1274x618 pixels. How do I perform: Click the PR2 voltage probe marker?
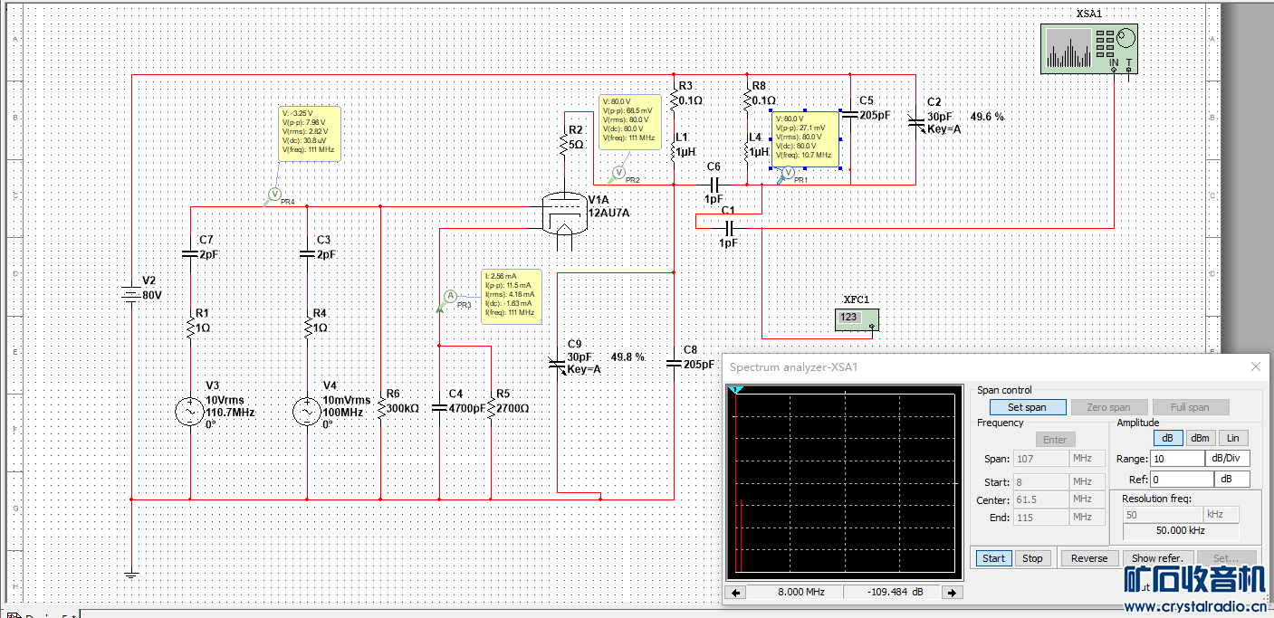click(x=620, y=170)
